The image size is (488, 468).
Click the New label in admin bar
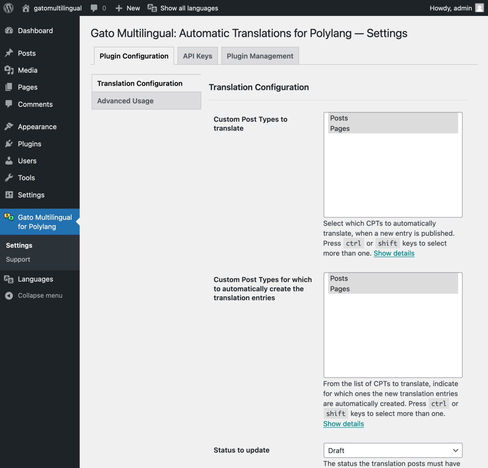tap(133, 8)
